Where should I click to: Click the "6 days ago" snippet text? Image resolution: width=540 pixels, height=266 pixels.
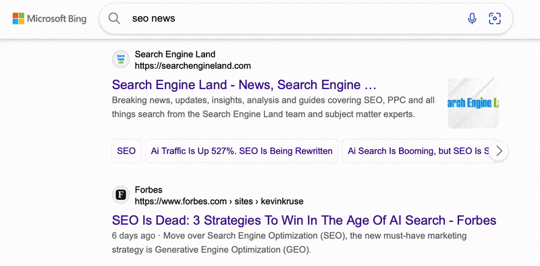click(x=133, y=236)
